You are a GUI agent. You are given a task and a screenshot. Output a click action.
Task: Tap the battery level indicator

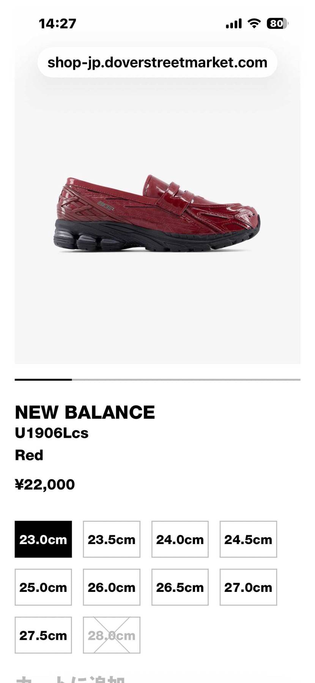277,24
